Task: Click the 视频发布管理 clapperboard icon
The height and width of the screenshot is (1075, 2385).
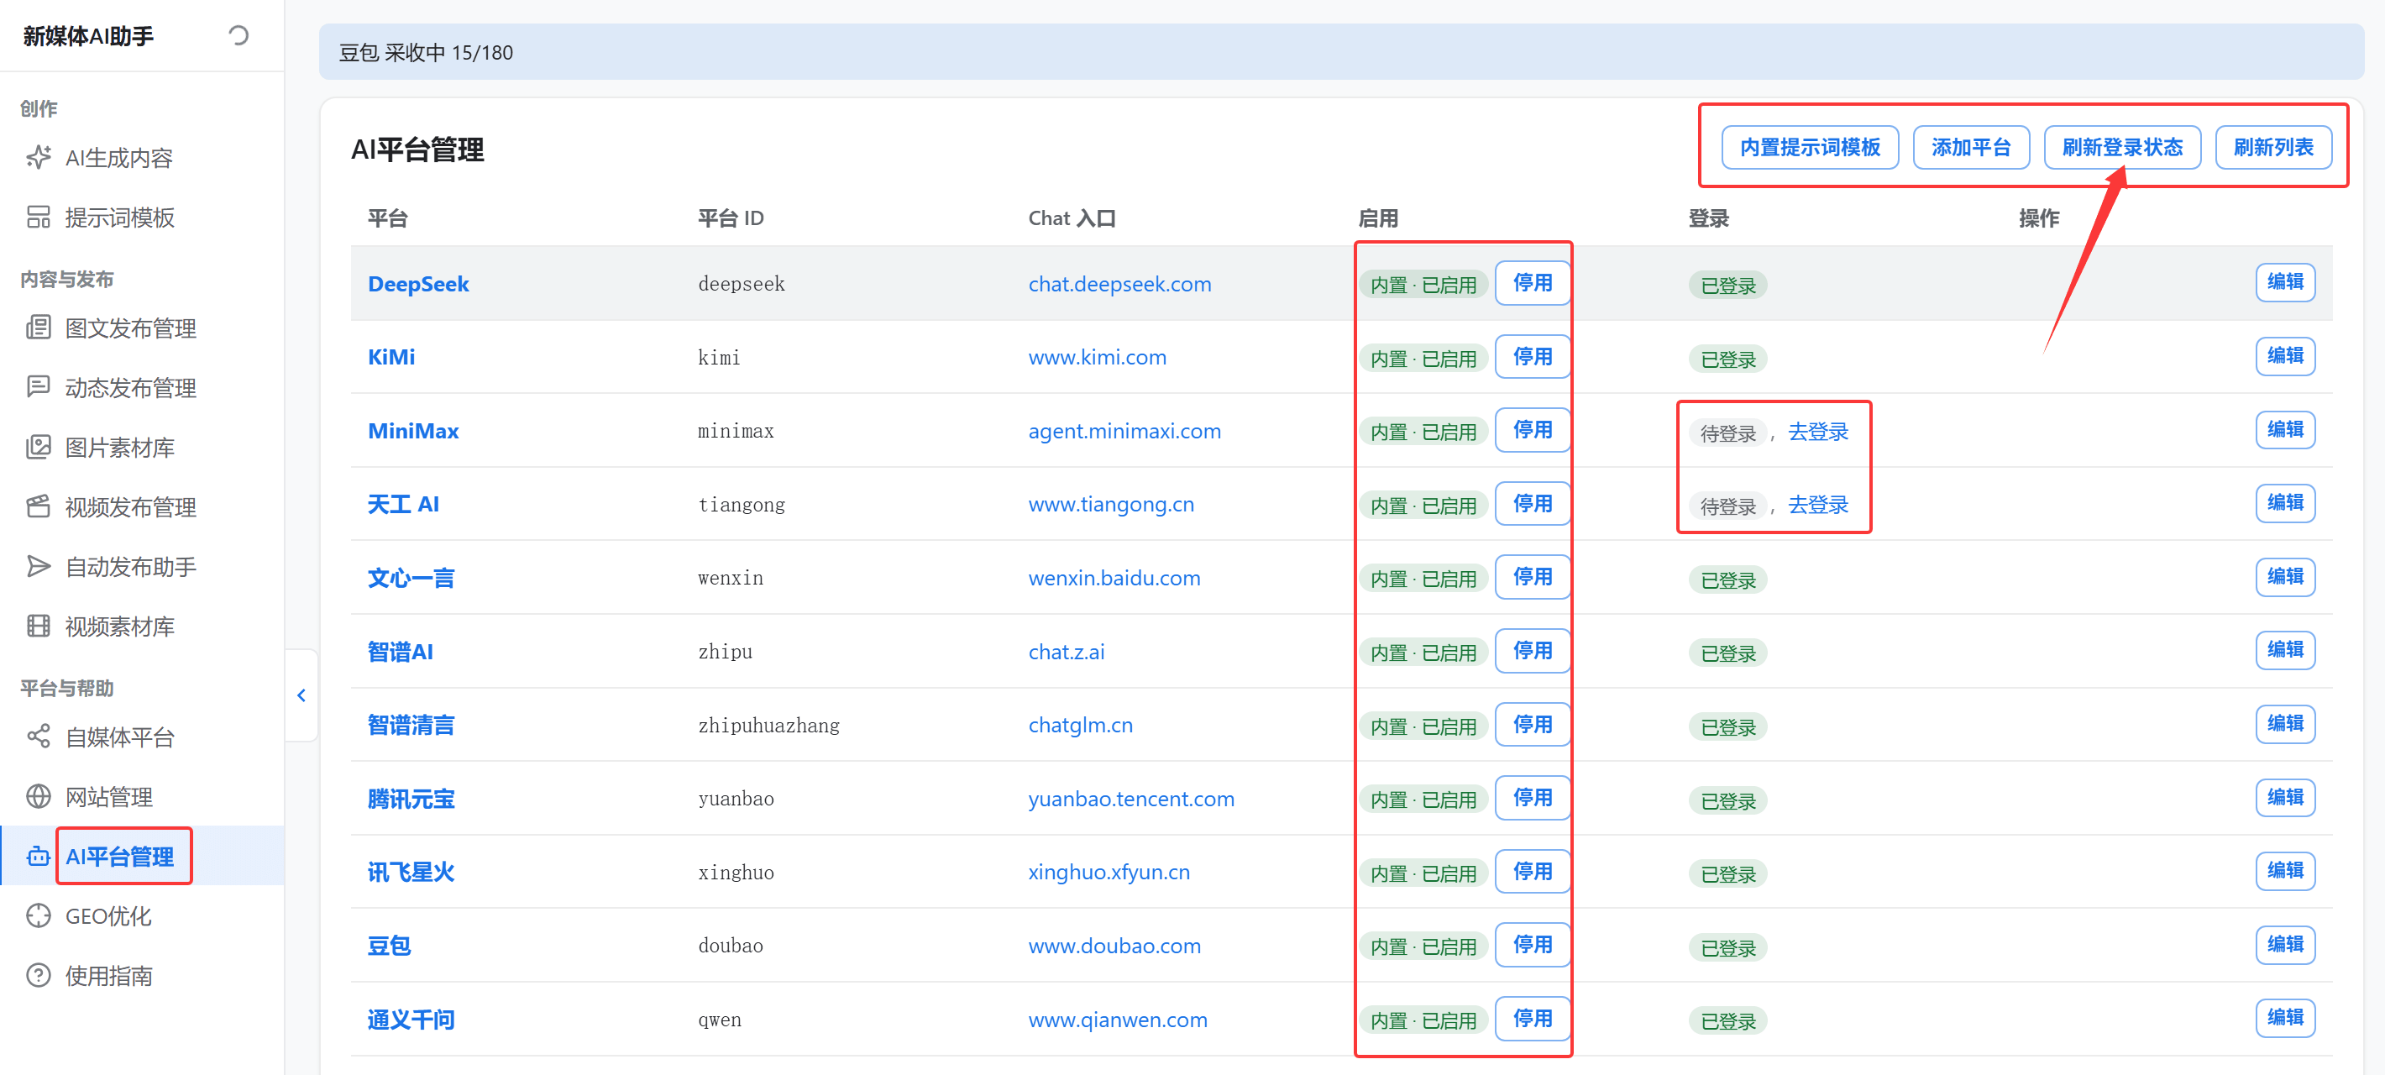Action: pos(38,506)
